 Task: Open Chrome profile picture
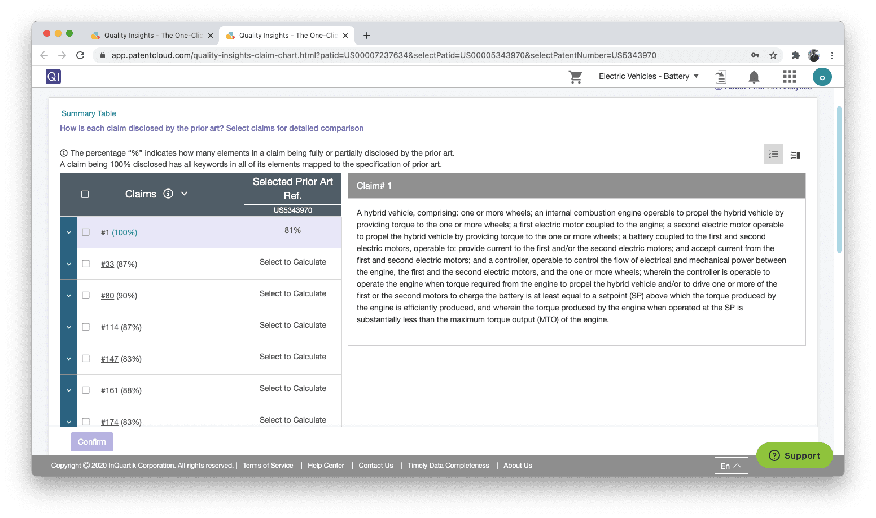tap(814, 55)
